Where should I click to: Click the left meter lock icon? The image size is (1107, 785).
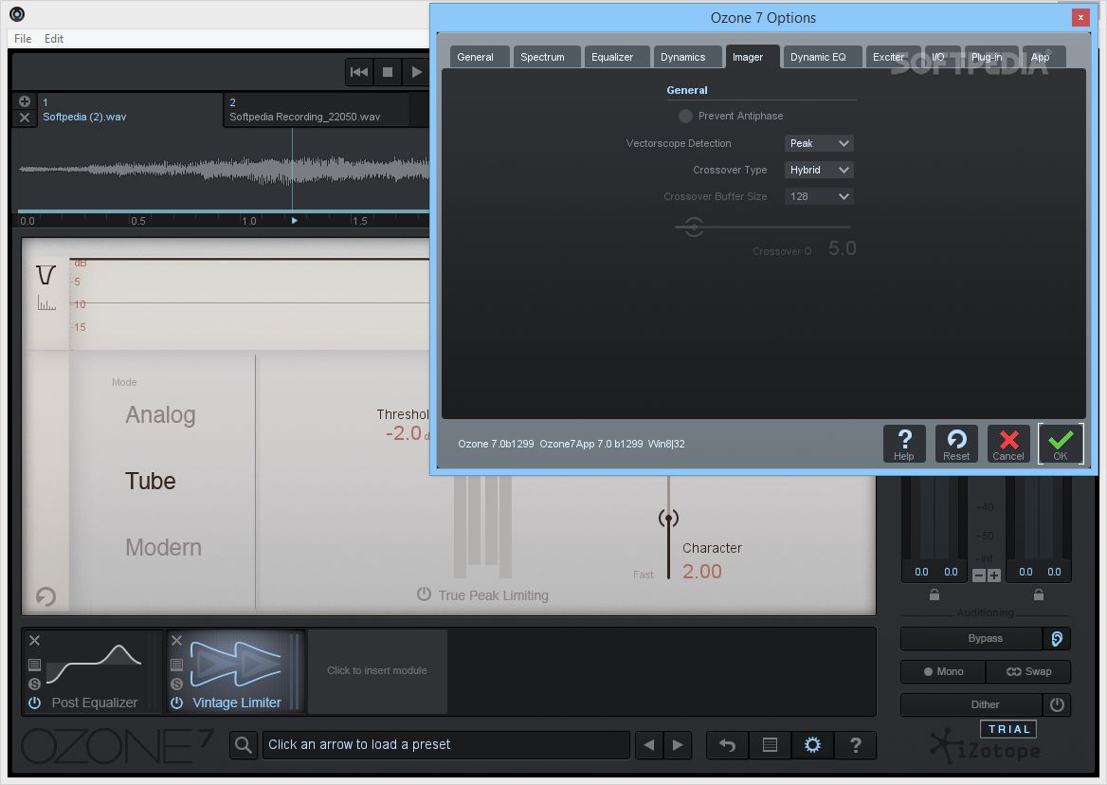pos(935,594)
